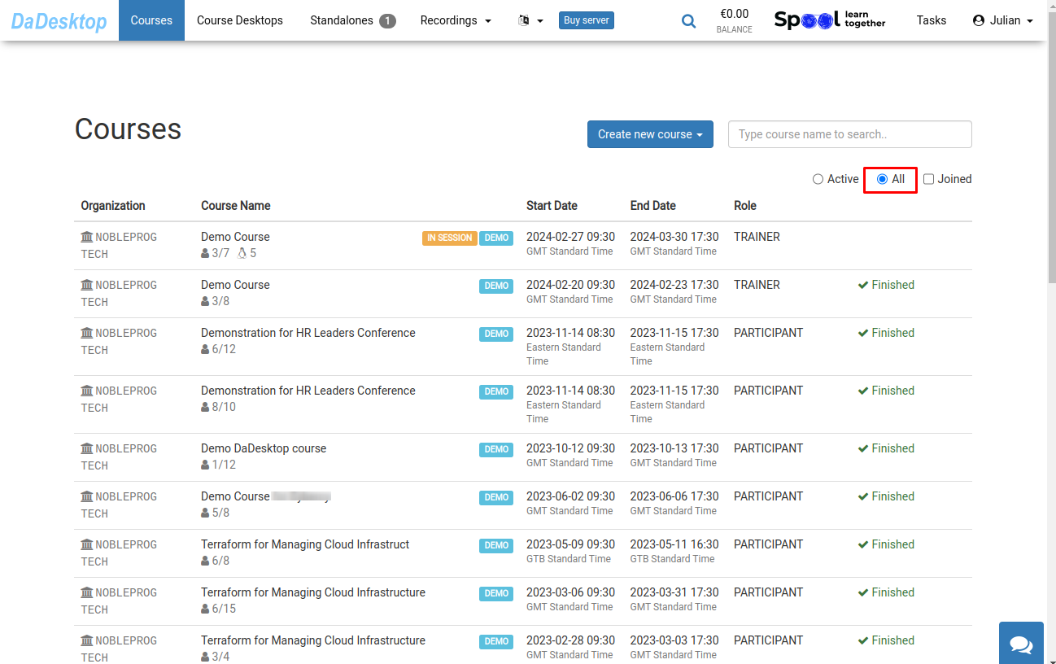The image size is (1056, 664).
Task: Click the Organization column header
Action: (113, 206)
